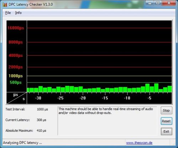Click the Analysing DPC latency status text
This screenshot has height=148, width=178.
(22, 143)
